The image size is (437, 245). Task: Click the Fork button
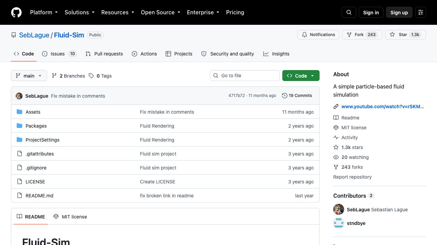click(x=362, y=35)
